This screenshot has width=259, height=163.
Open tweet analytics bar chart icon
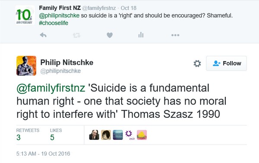tap(141, 35)
